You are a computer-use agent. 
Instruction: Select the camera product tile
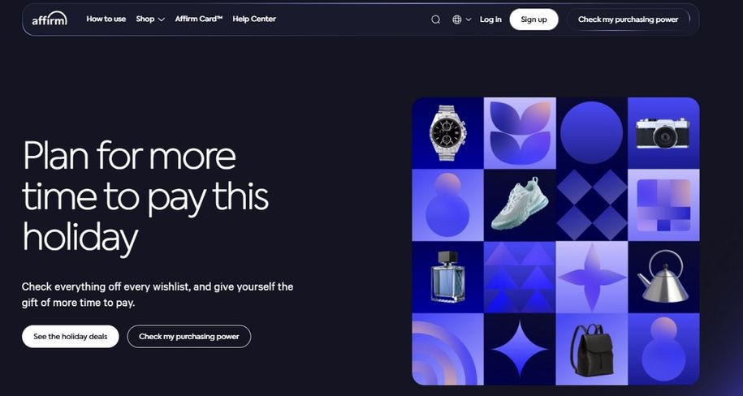point(663,132)
